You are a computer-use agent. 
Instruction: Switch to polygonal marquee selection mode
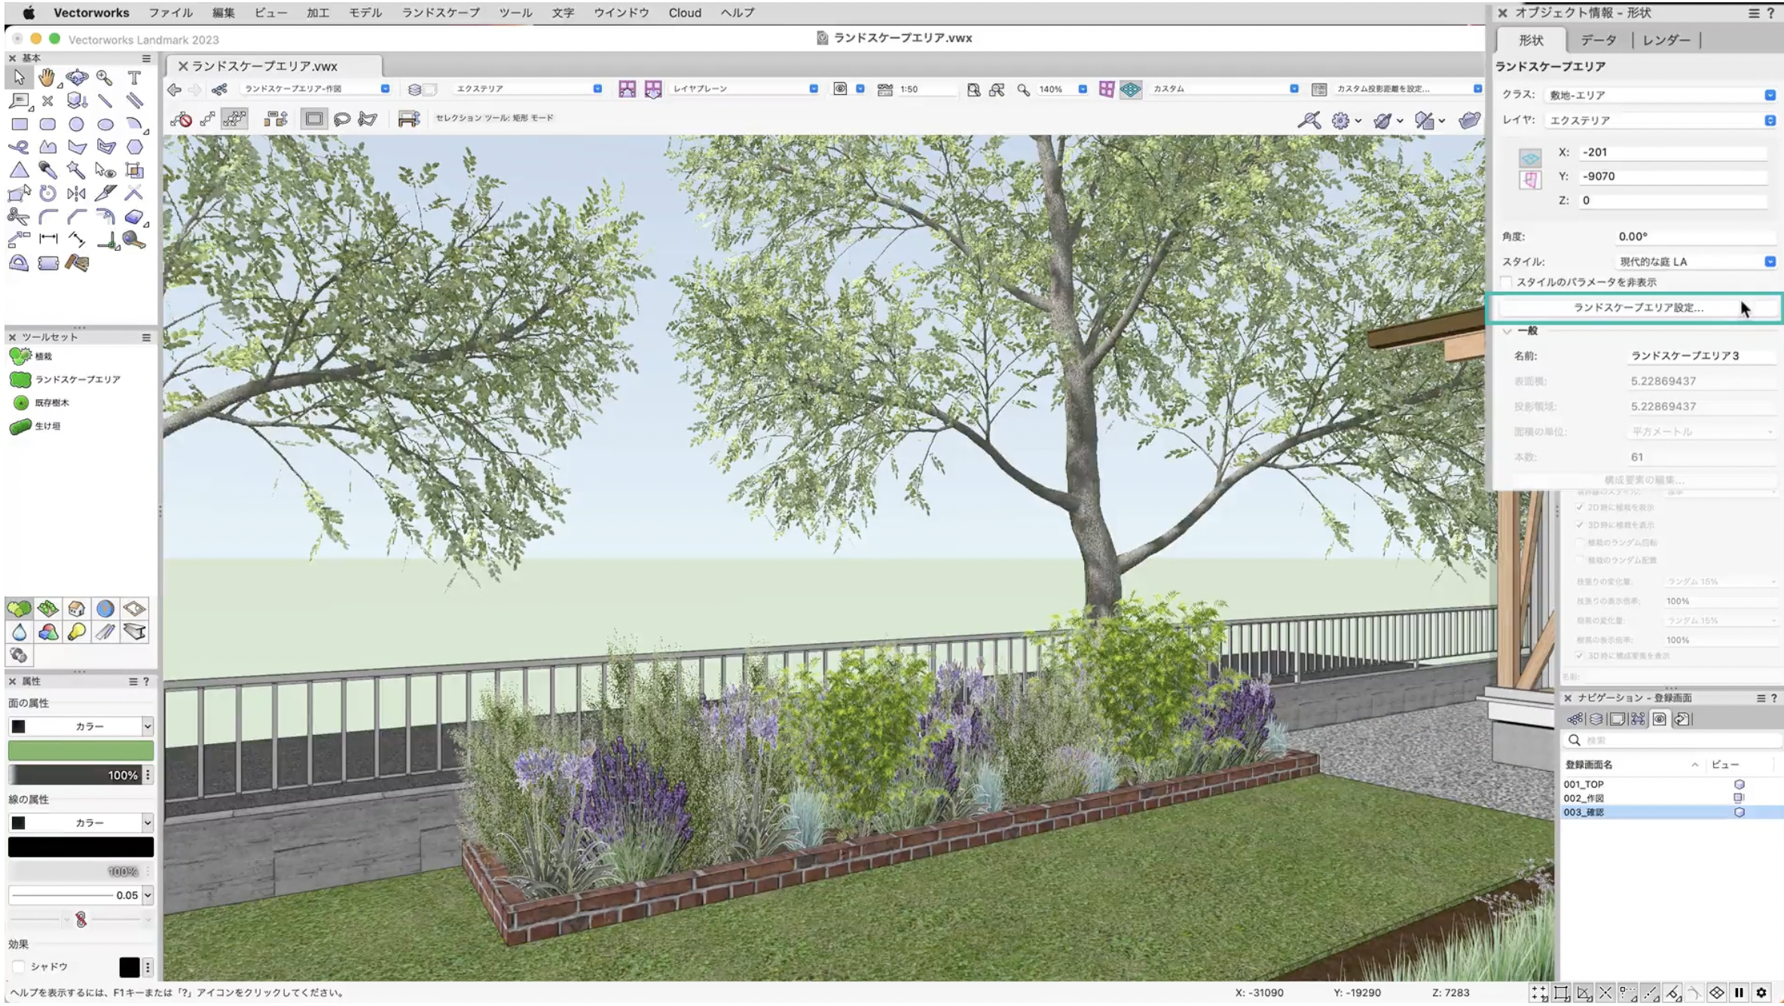pos(368,119)
